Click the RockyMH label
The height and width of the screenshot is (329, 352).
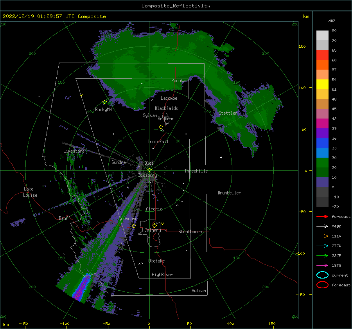click(103, 110)
